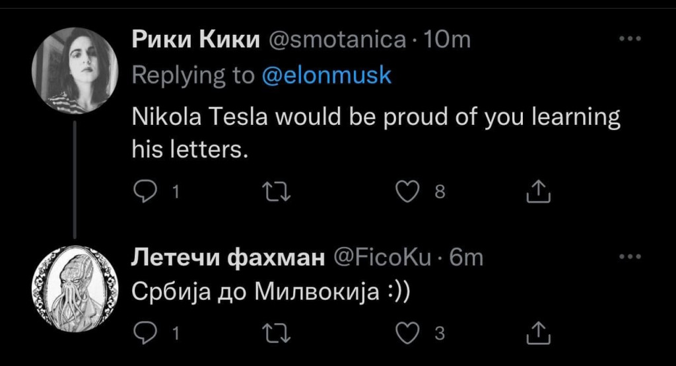Retweet the tweet by @FicoKu
Viewport: 676px width, 366px height.
(x=272, y=334)
